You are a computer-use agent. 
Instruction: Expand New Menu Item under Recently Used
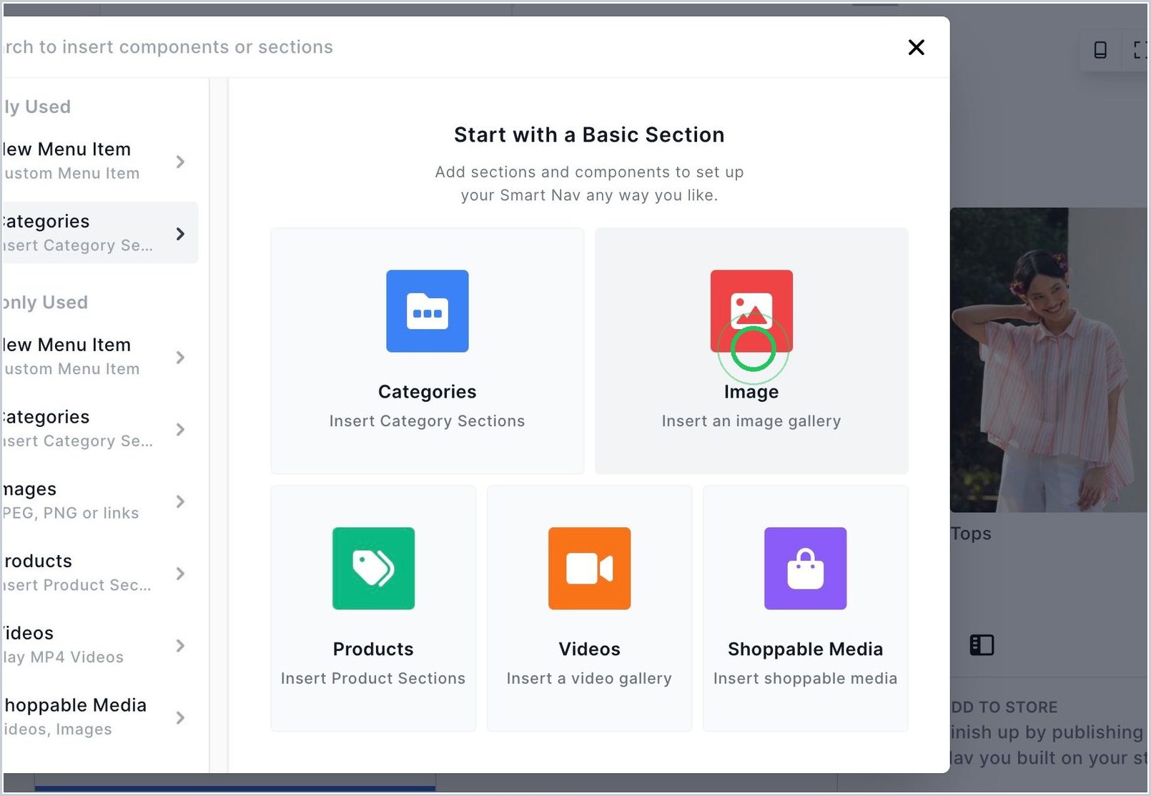pyautogui.click(x=180, y=162)
